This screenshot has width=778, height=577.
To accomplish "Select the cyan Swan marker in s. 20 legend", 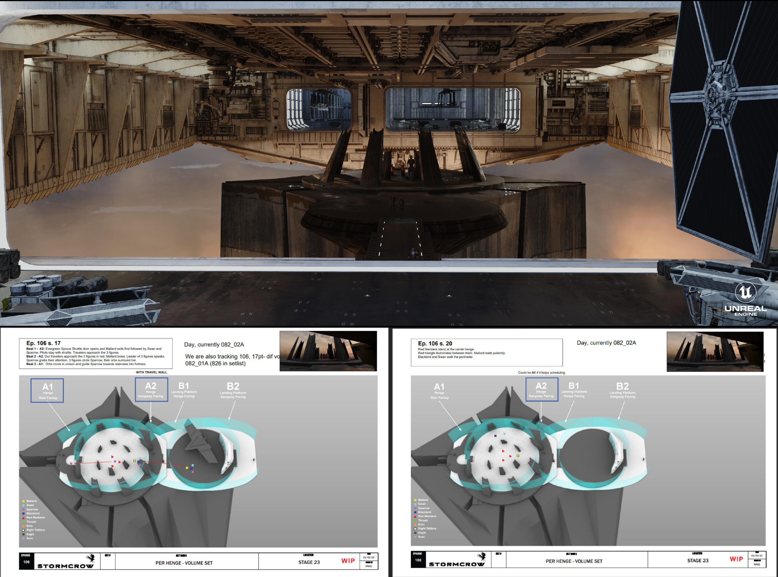I will click(x=415, y=504).
